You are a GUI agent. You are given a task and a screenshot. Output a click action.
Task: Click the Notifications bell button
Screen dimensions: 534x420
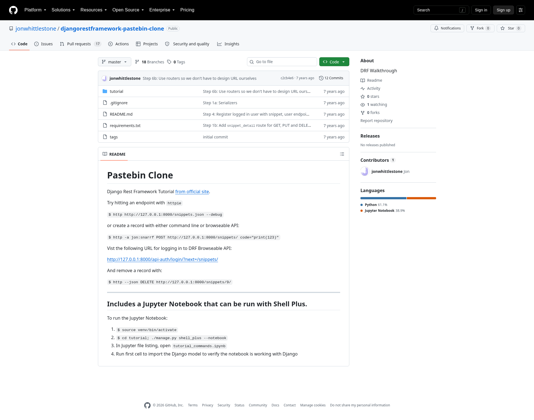click(x=447, y=28)
